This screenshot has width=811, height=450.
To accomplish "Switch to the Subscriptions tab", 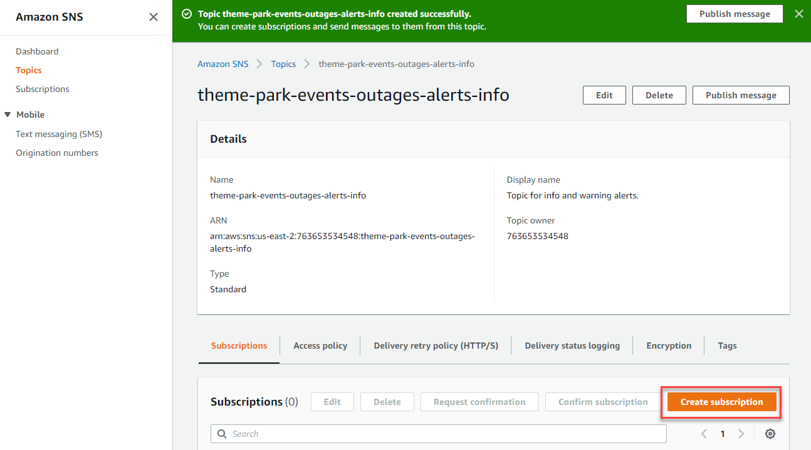I will [239, 345].
